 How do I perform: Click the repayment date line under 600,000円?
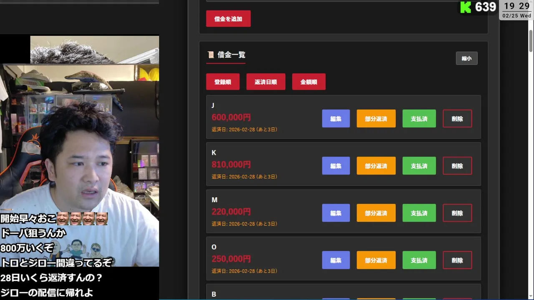(x=244, y=130)
